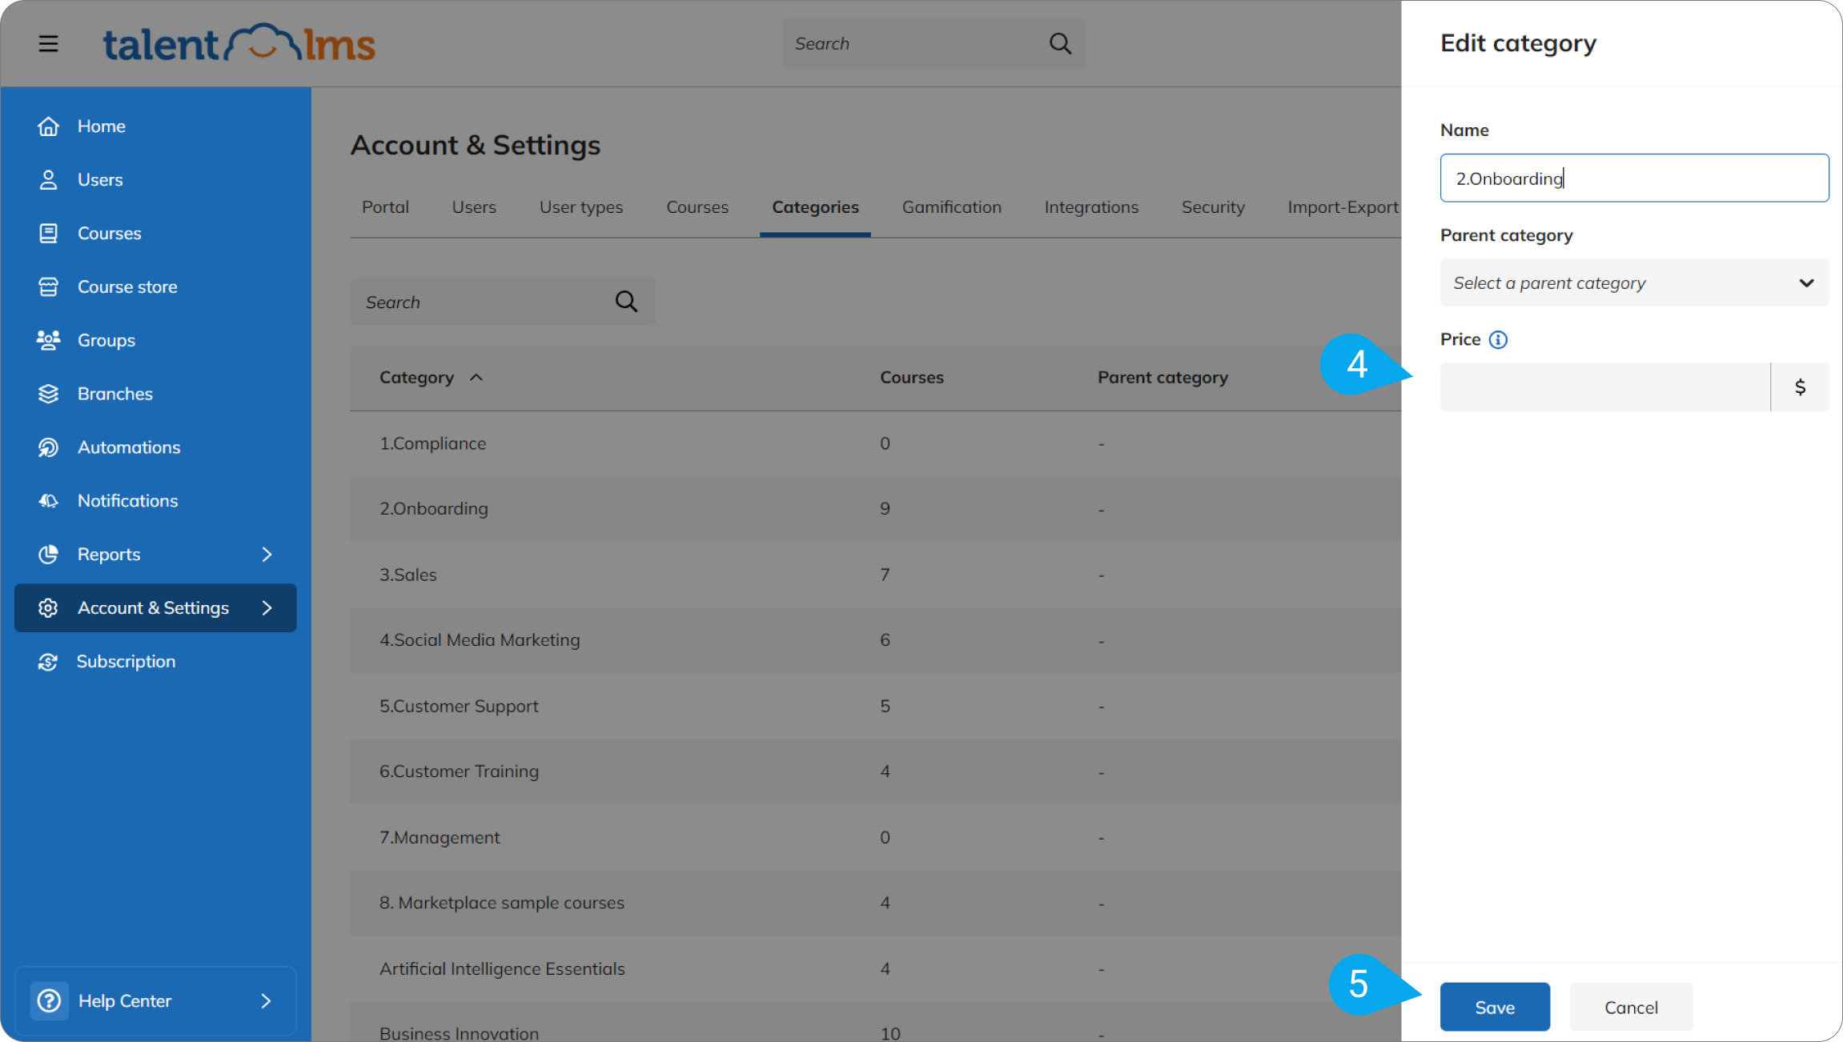
Task: Switch to the Import-Export tab
Action: (x=1343, y=207)
